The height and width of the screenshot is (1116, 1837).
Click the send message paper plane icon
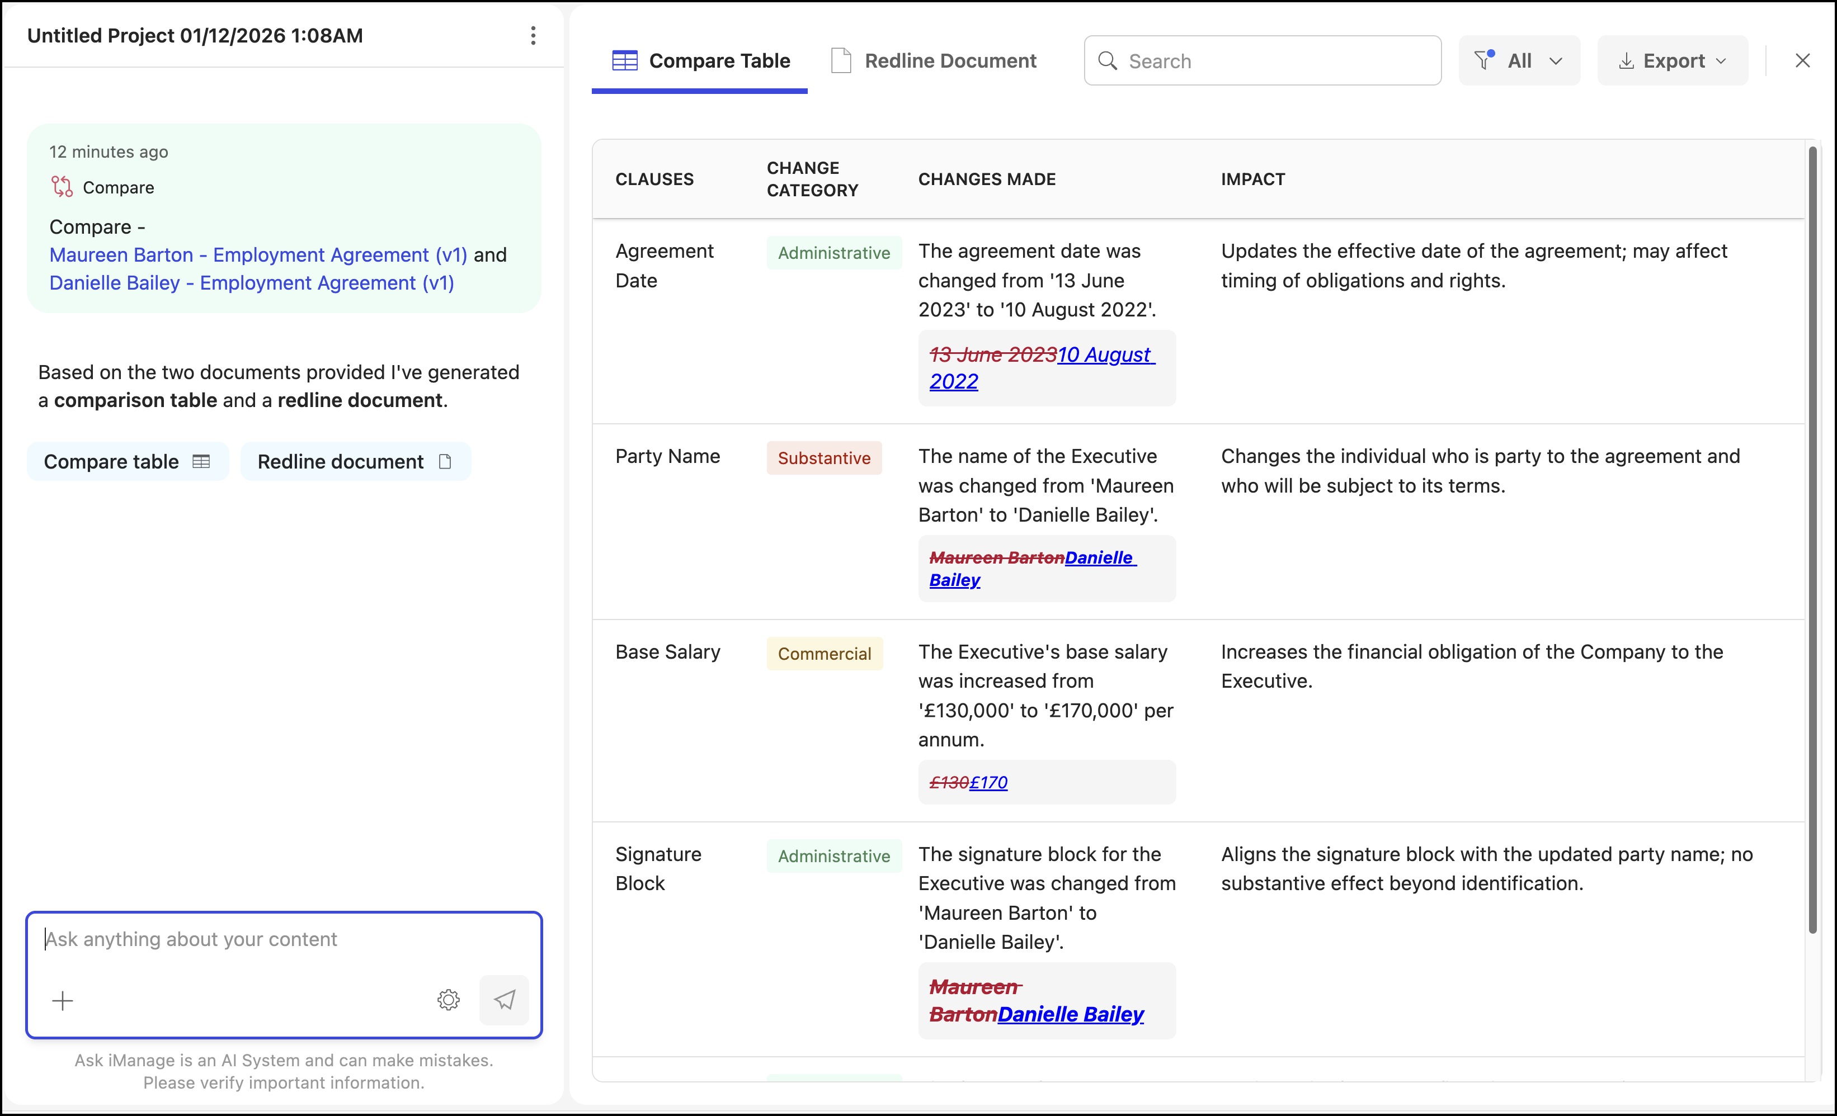pos(504,1000)
